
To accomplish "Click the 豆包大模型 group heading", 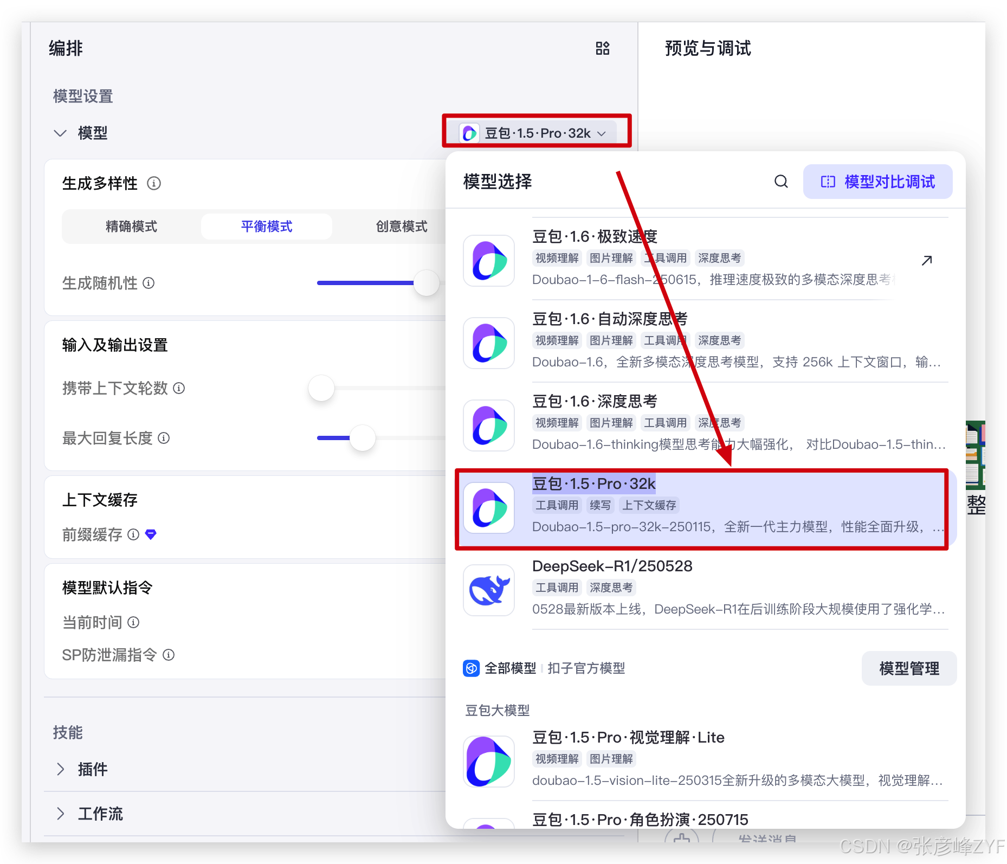I will (x=497, y=711).
